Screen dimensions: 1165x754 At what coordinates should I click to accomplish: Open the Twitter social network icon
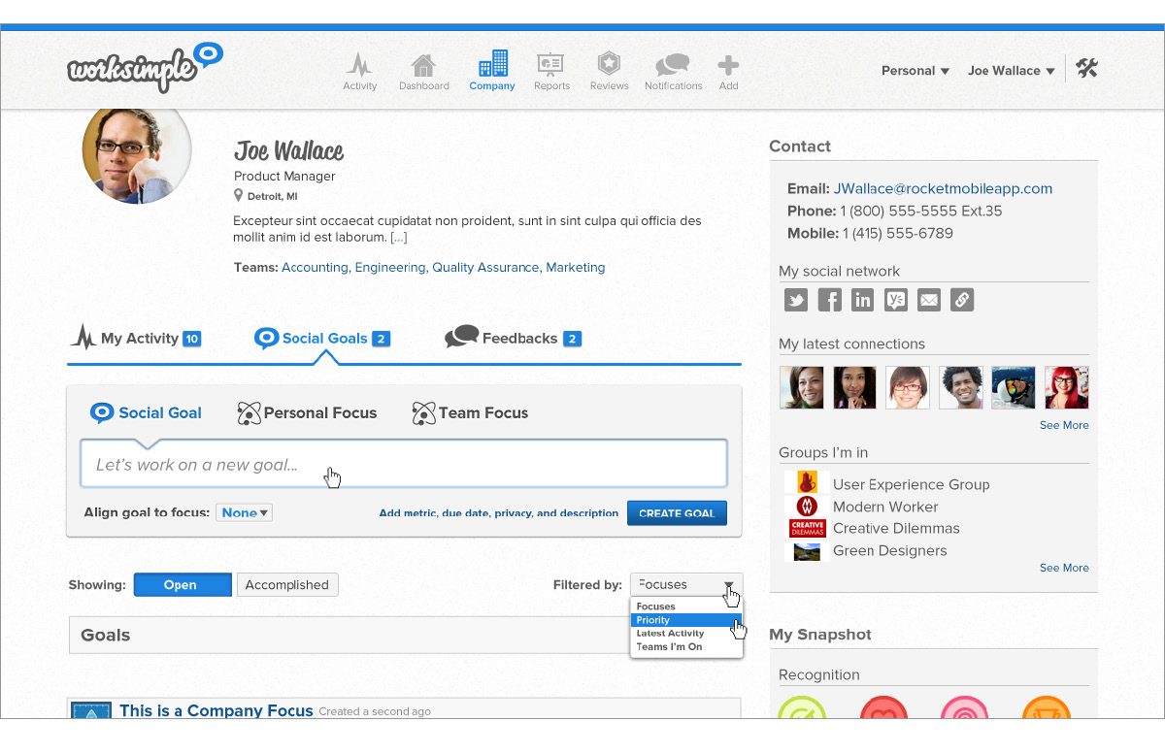point(796,300)
